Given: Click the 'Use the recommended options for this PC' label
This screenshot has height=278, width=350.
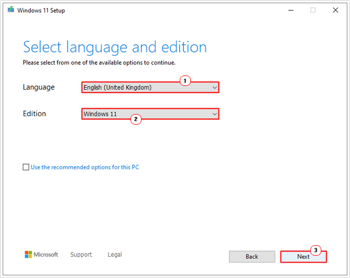Looking at the screenshot, I should tap(85, 167).
